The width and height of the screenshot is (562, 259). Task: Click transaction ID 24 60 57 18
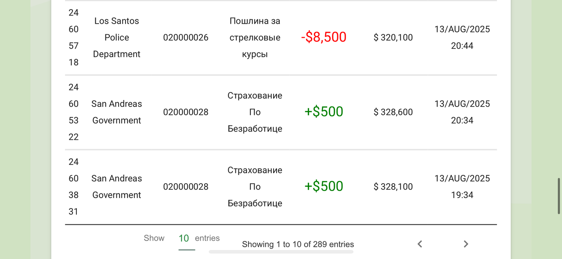coord(74,38)
